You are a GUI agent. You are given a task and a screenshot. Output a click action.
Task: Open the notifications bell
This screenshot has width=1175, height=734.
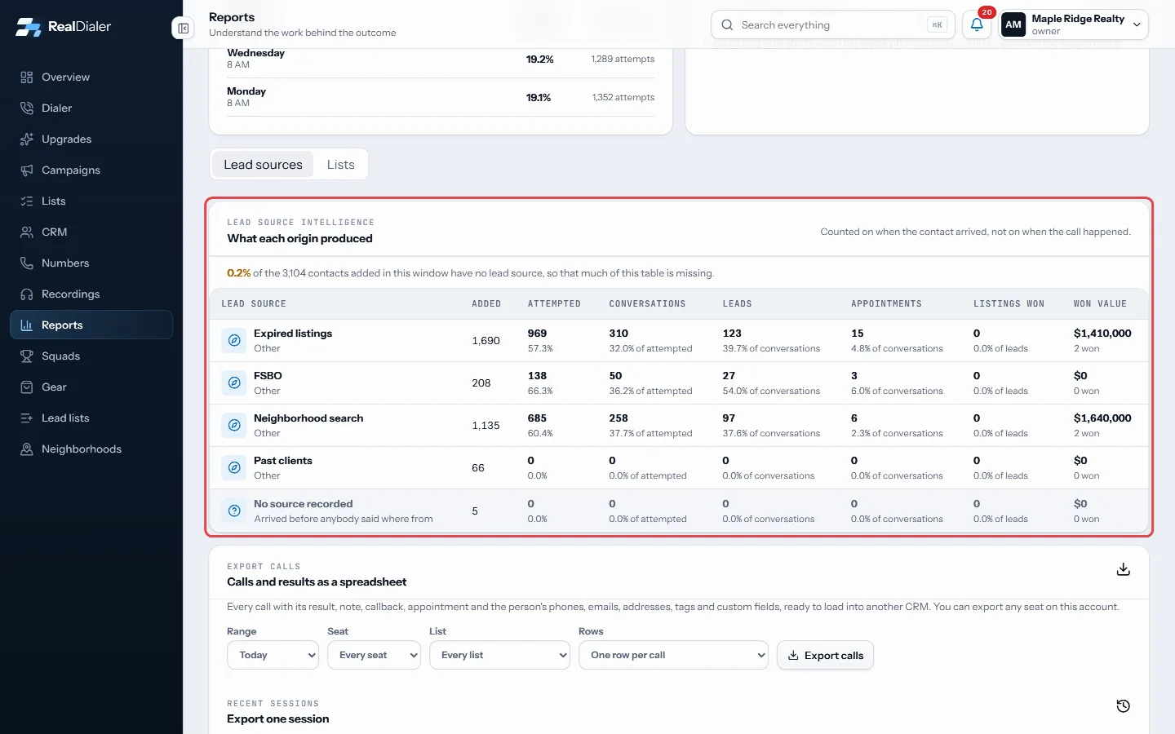(x=977, y=25)
